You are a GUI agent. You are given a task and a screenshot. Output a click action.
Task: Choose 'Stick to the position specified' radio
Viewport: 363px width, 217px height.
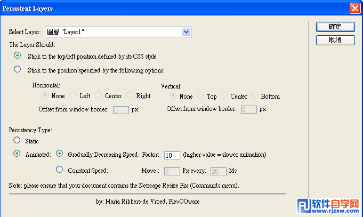coord(17,69)
